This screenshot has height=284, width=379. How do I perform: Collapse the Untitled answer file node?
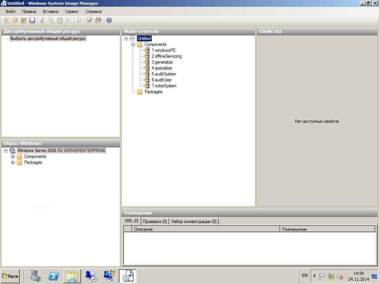126,38
